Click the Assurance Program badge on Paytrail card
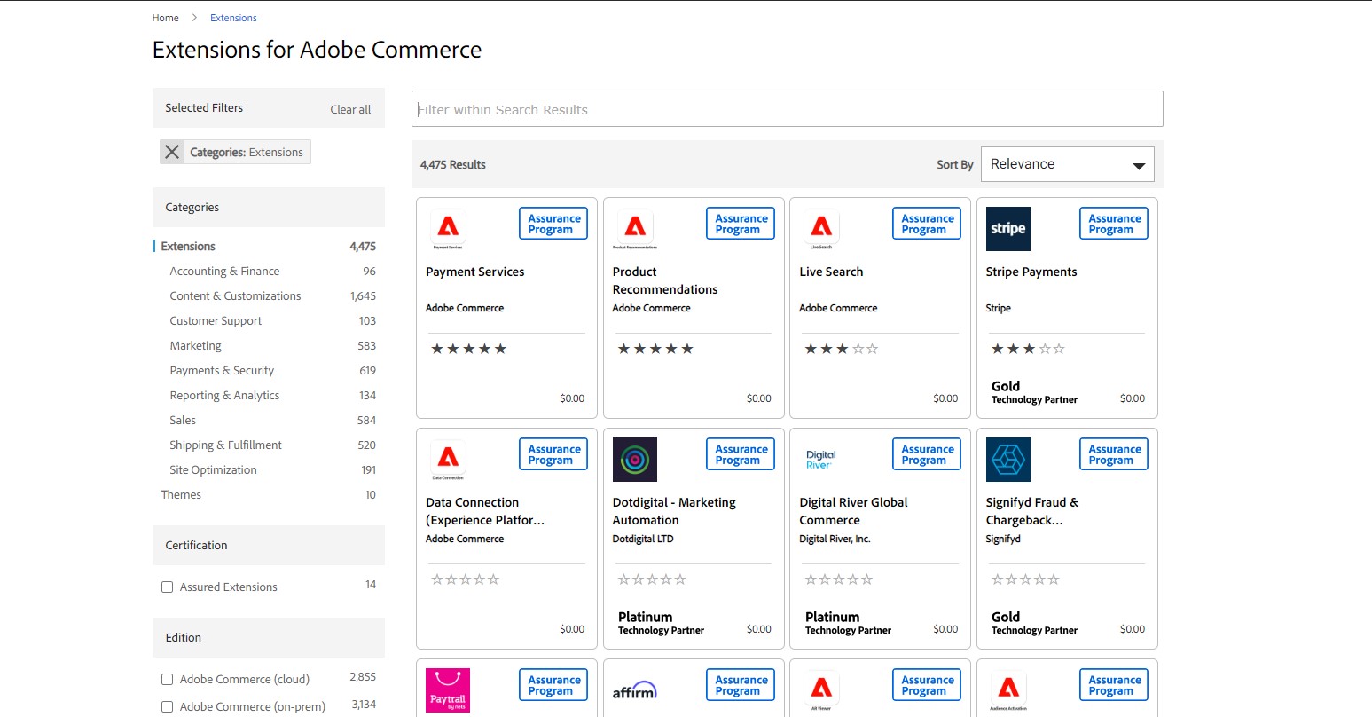 tap(553, 685)
